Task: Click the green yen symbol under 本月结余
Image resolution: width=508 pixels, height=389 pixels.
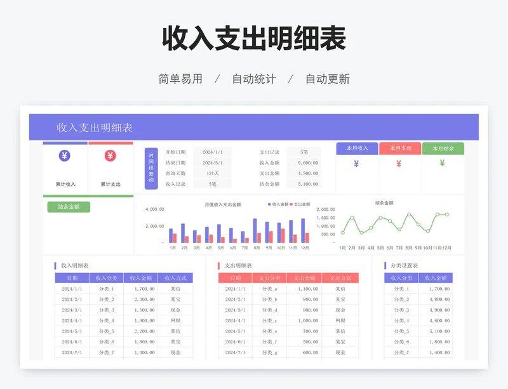Action: [442, 163]
